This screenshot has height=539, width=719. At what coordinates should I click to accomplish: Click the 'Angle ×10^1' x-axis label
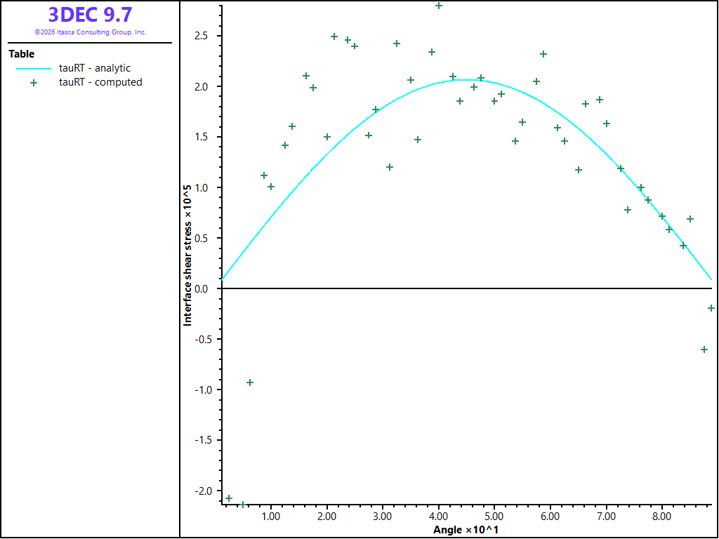click(x=466, y=531)
